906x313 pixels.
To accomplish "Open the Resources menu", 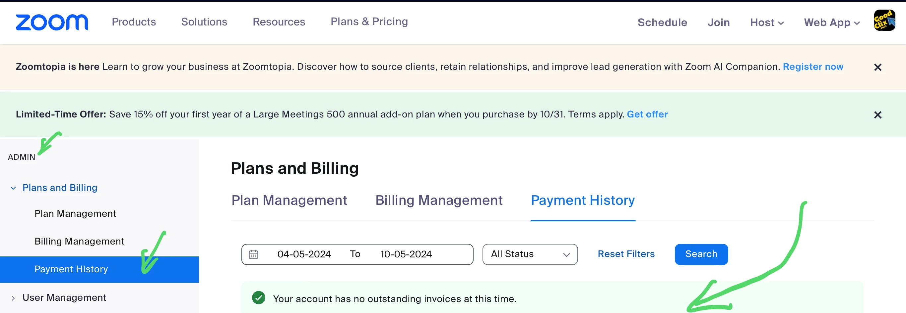I will 279,22.
